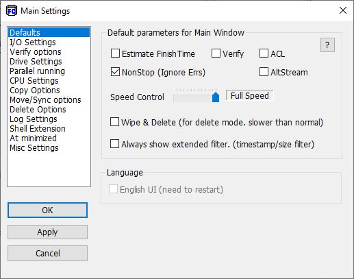Open help with the question mark button
Viewport: 354px width, 279px height.
click(327, 45)
